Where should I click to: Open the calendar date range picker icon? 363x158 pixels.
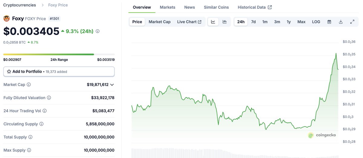329,22
